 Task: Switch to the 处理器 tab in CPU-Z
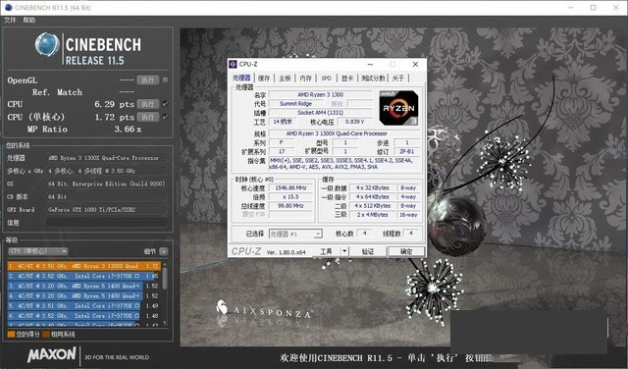[241, 79]
